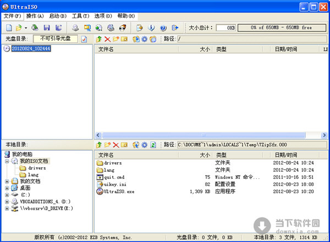Open the 工具(T) menu
This screenshot has height=242, width=330.
(80, 16)
